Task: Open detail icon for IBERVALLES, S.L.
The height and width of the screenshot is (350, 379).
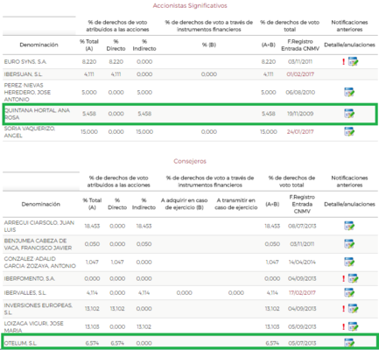Action: [x=349, y=292]
